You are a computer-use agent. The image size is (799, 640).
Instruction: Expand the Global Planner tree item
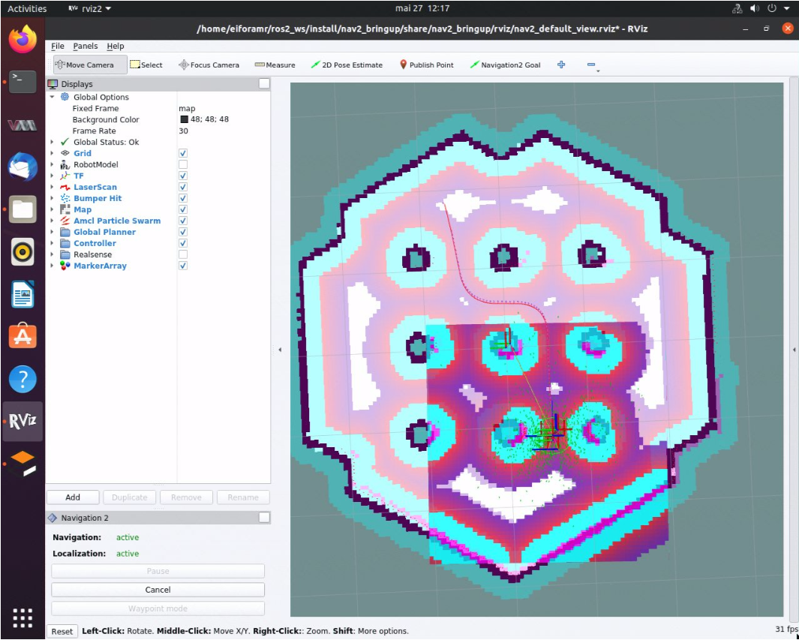(52, 233)
